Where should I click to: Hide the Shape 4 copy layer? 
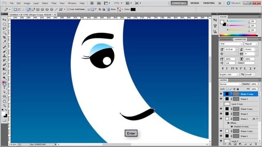pos(221,94)
